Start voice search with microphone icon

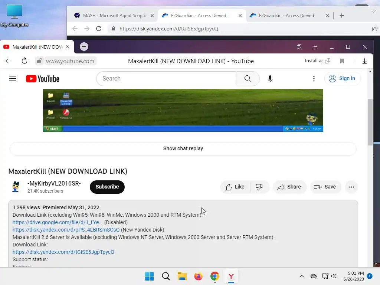click(270, 79)
